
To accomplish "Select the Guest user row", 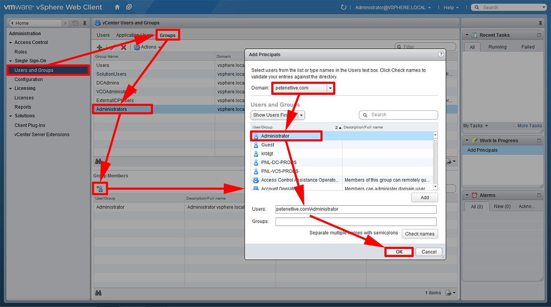I will (x=342, y=145).
